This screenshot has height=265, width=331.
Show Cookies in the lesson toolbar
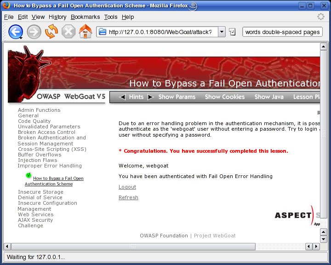pos(225,97)
